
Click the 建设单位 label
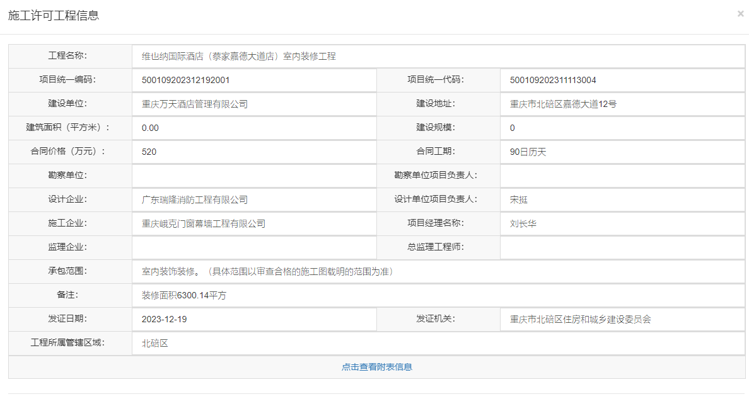[x=67, y=103]
